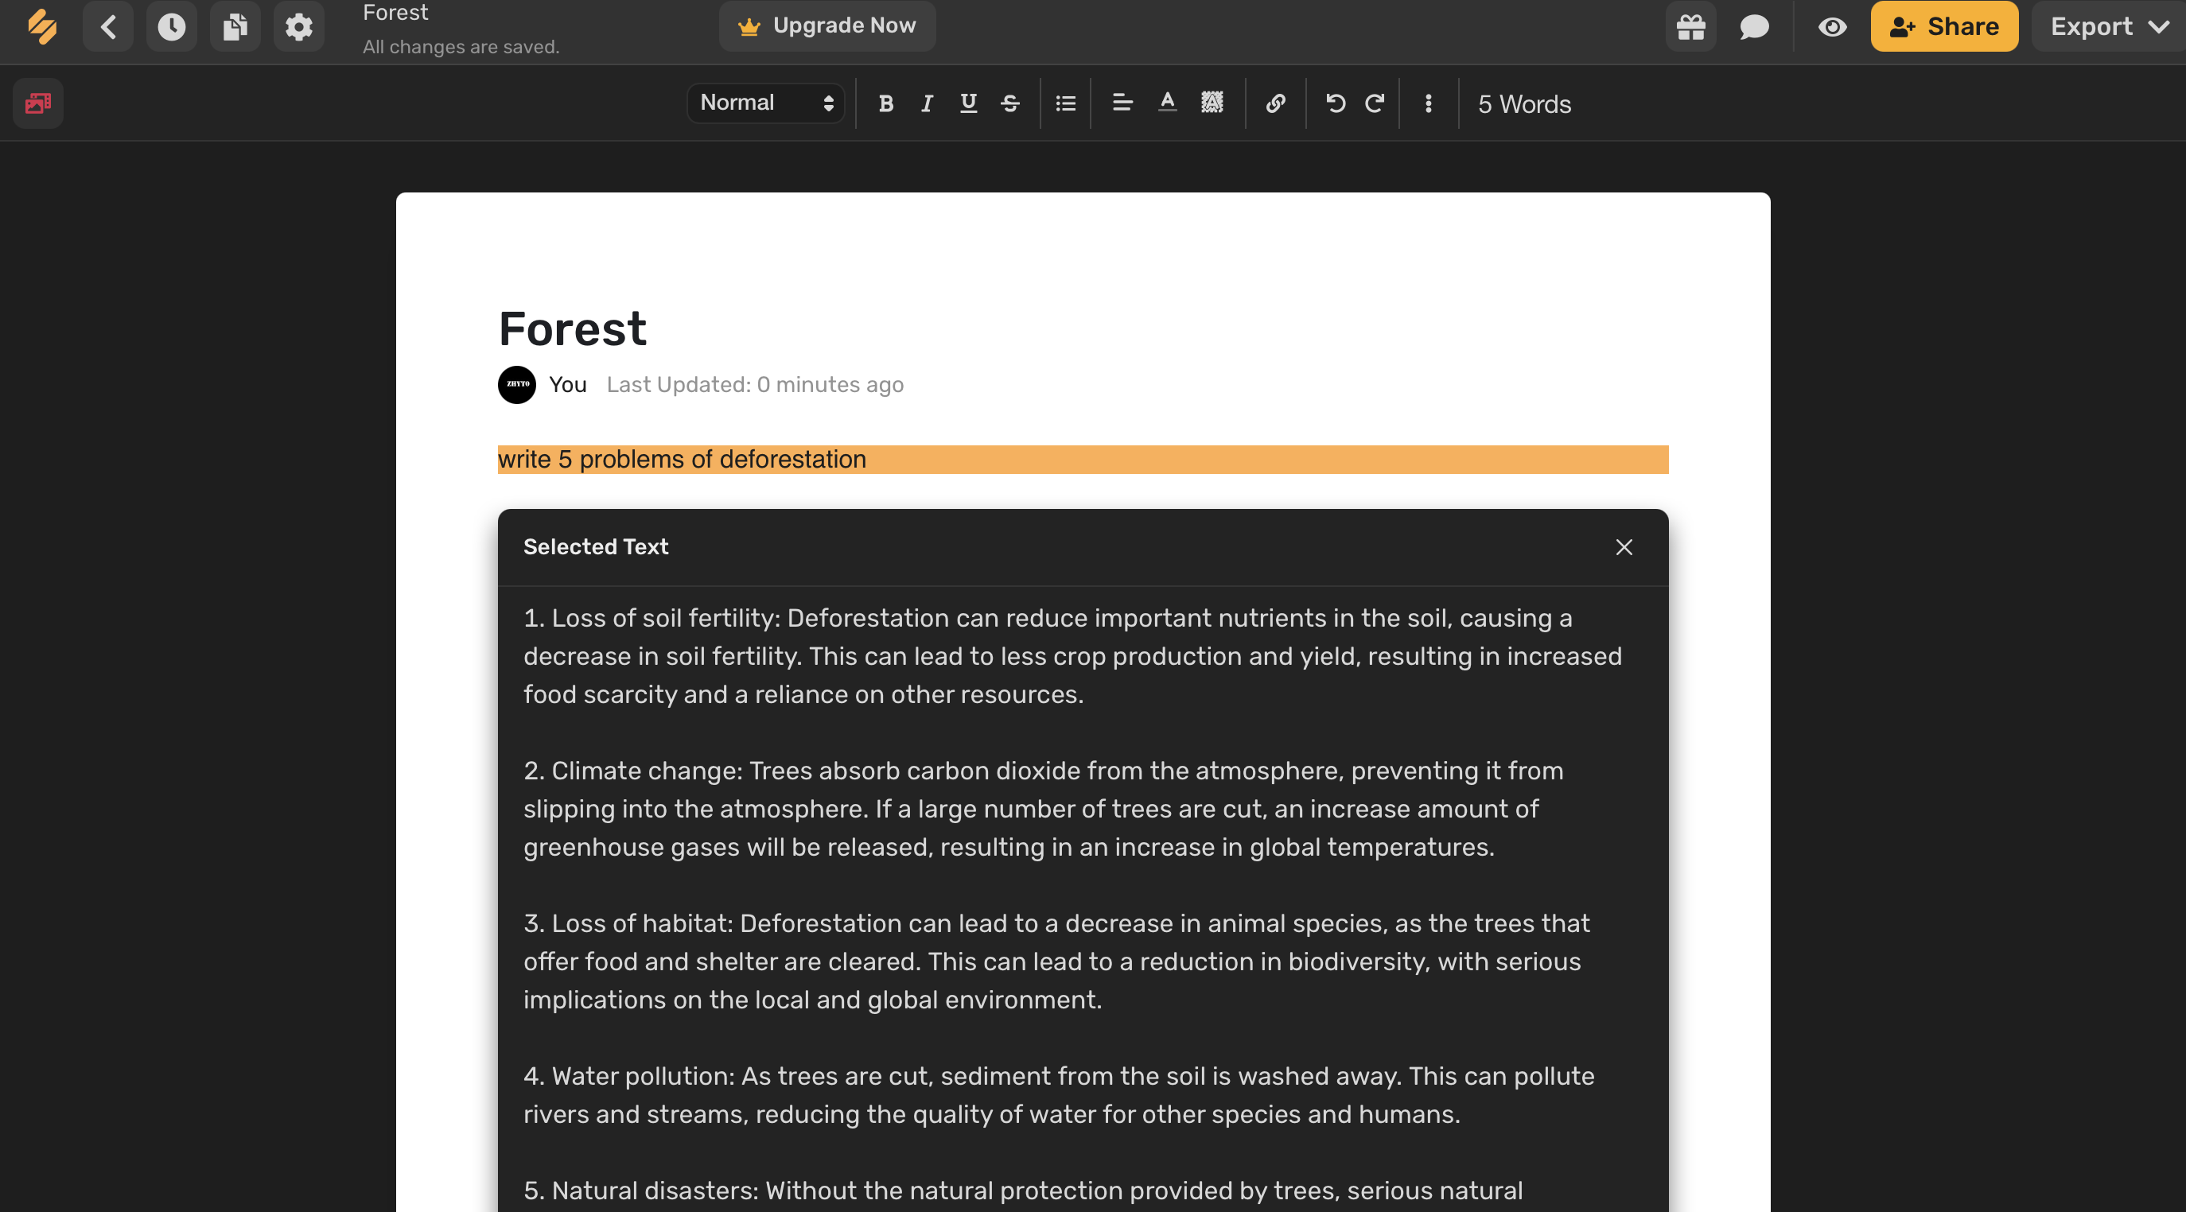Viewport: 2186px width, 1212px height.
Task: Navigate back with the arrow
Action: pyautogui.click(x=109, y=26)
